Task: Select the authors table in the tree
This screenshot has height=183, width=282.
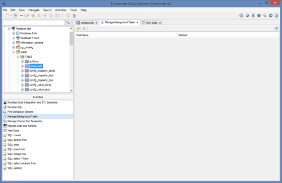Action: (x=34, y=61)
